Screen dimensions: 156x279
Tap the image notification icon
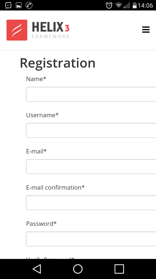coord(19,5)
